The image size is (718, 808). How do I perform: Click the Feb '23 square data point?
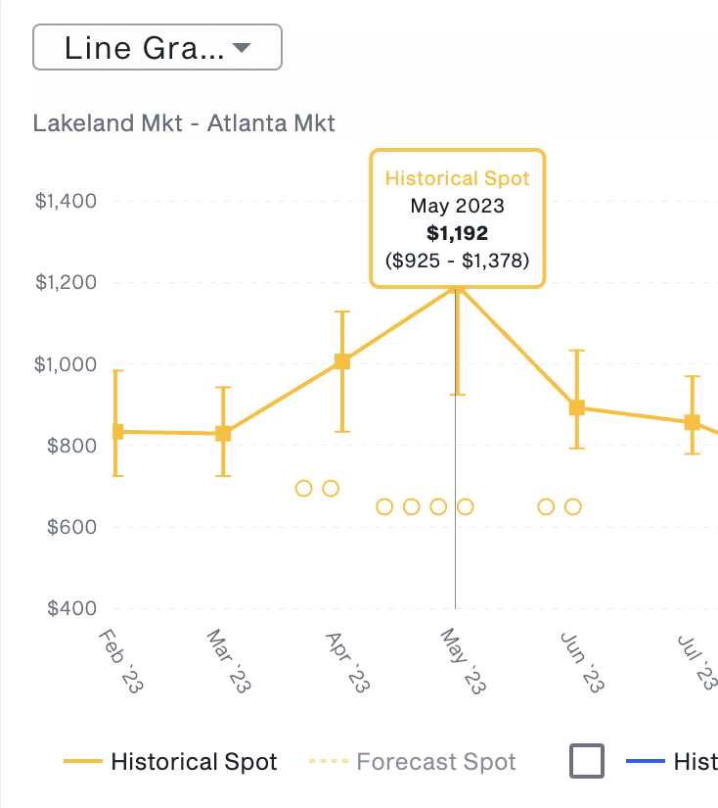(116, 431)
